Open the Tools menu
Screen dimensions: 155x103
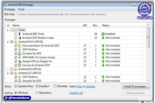click(x=21, y=9)
